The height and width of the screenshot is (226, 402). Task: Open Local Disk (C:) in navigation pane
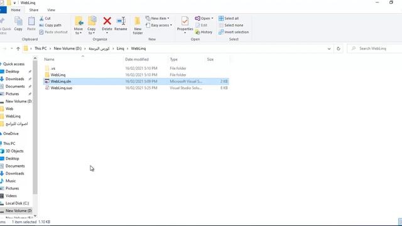(x=17, y=203)
